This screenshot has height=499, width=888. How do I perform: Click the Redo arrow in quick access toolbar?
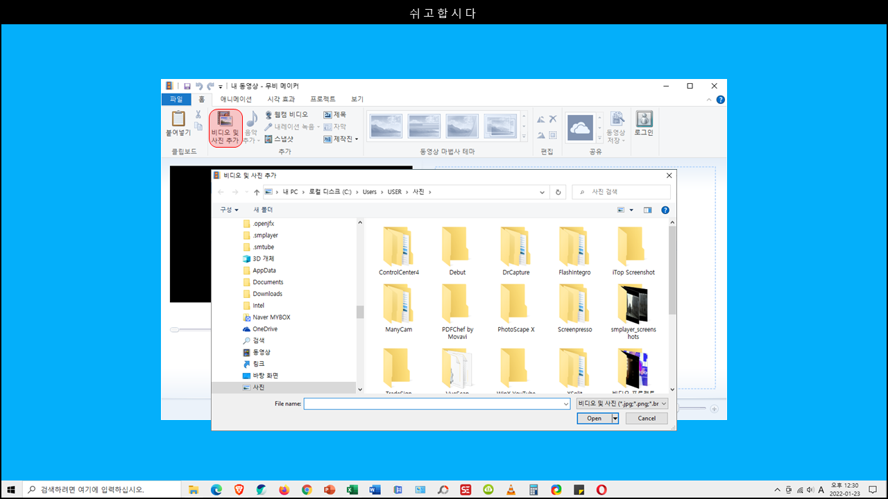point(210,86)
